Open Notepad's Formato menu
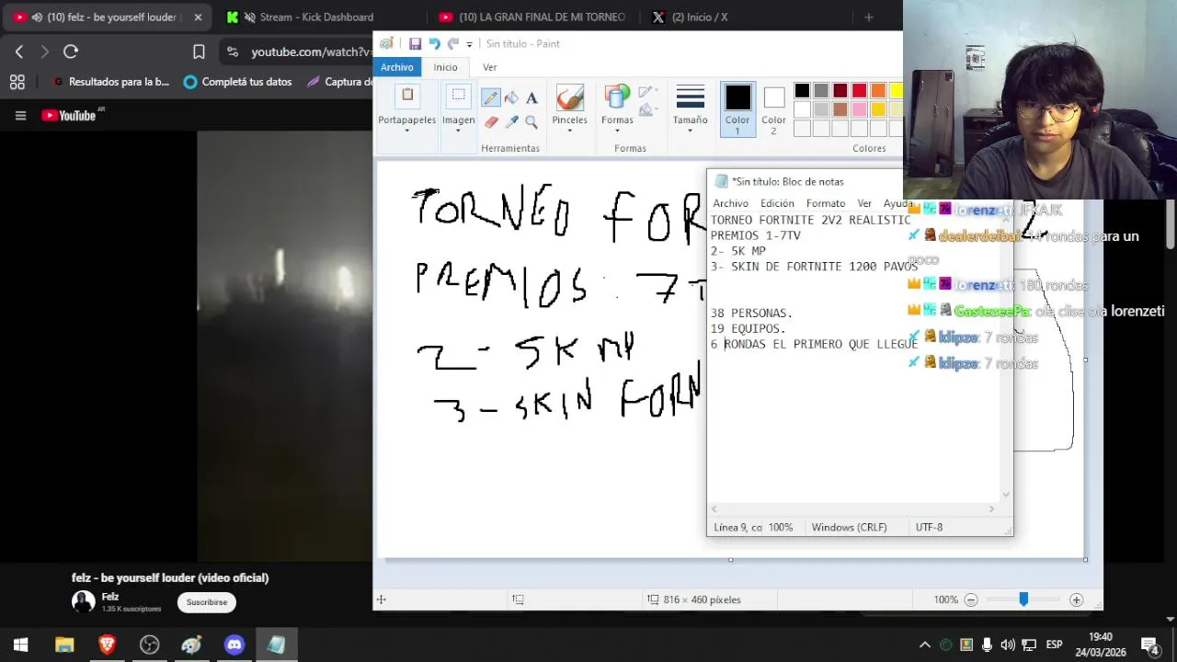The image size is (1177, 662). point(826,203)
